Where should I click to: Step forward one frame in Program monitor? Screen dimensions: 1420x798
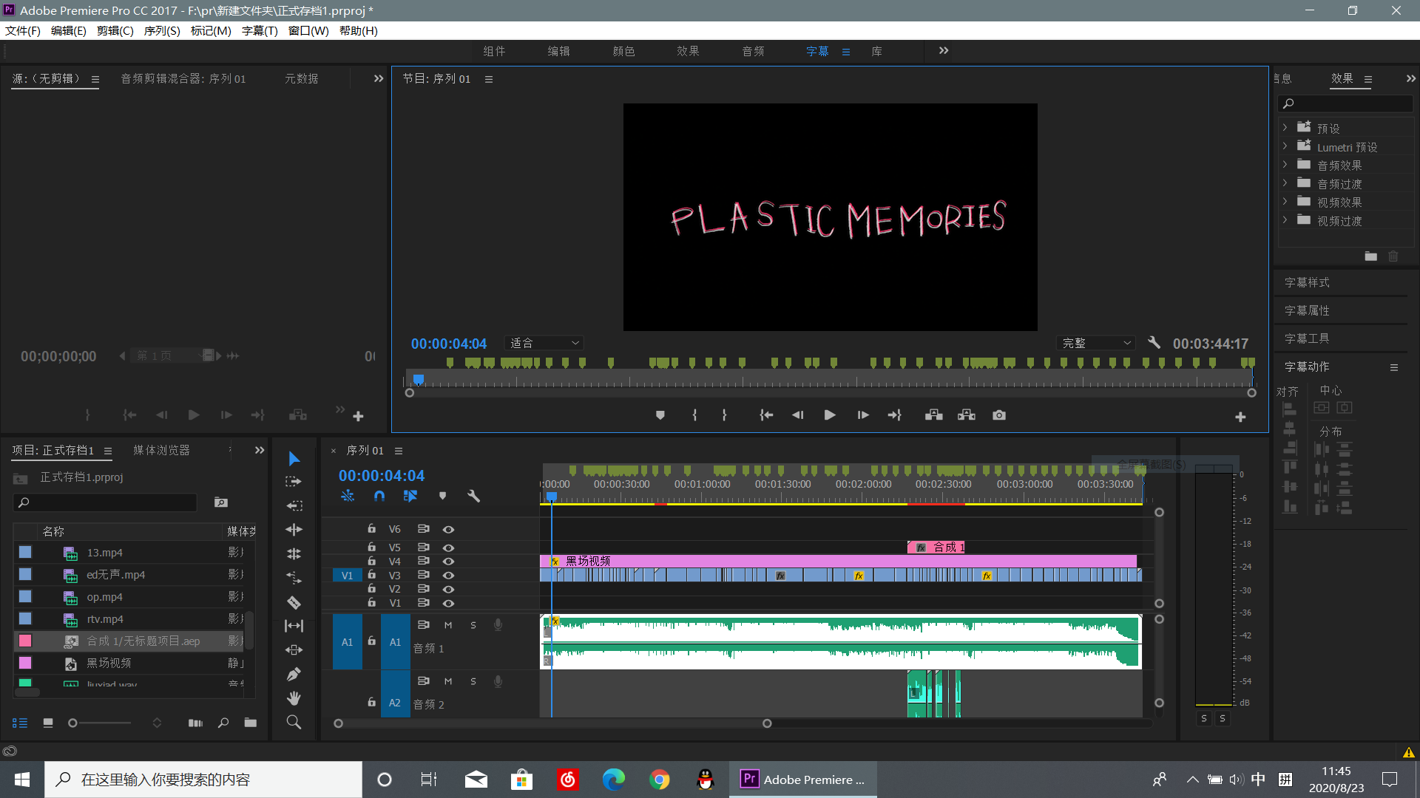click(863, 415)
